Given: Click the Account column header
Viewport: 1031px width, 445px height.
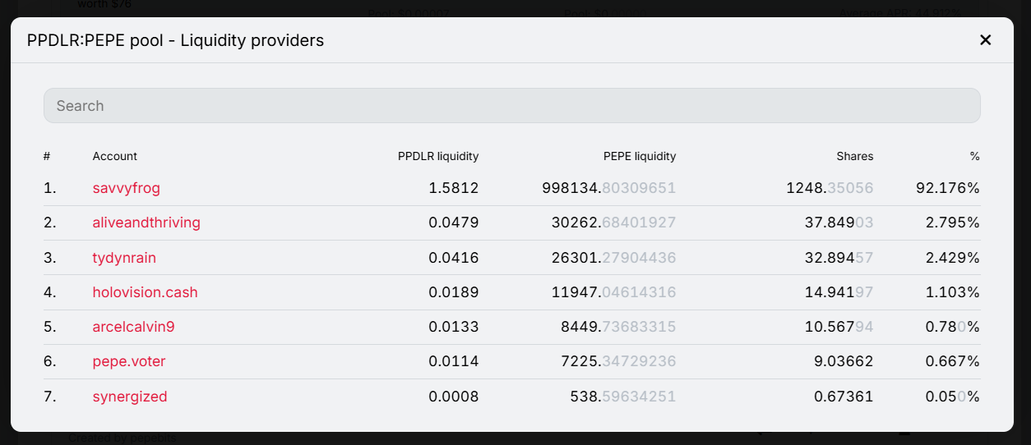Looking at the screenshot, I should click(x=115, y=156).
